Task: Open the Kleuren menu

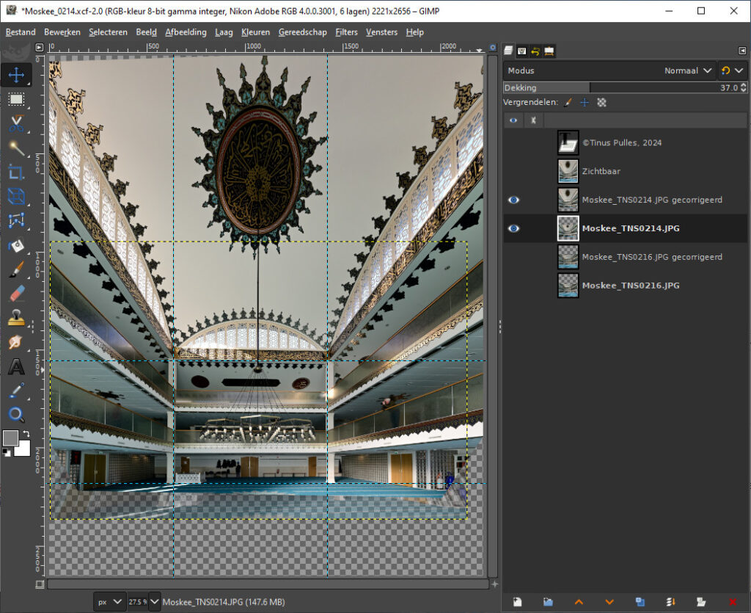Action: [255, 32]
